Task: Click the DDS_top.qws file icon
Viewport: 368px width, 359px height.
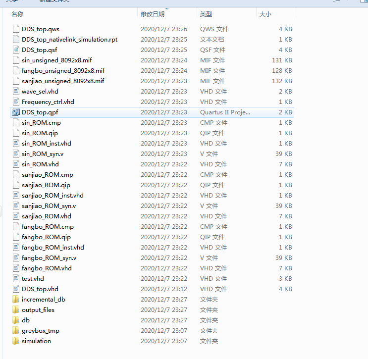Action: click(16, 29)
